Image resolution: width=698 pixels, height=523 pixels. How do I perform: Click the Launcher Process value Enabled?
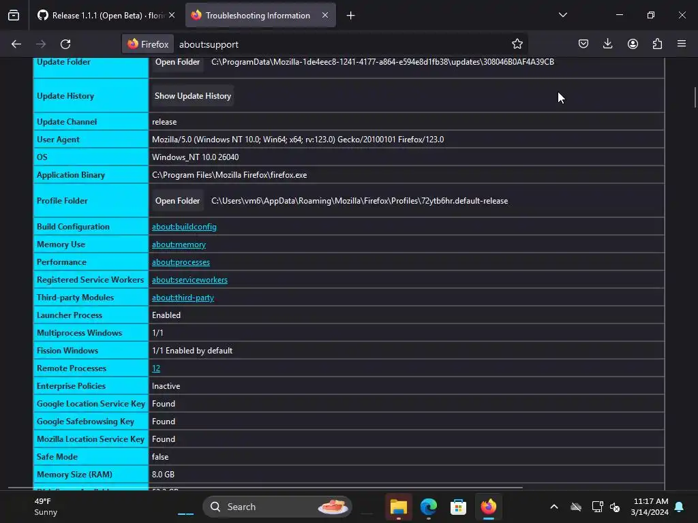pos(166,315)
